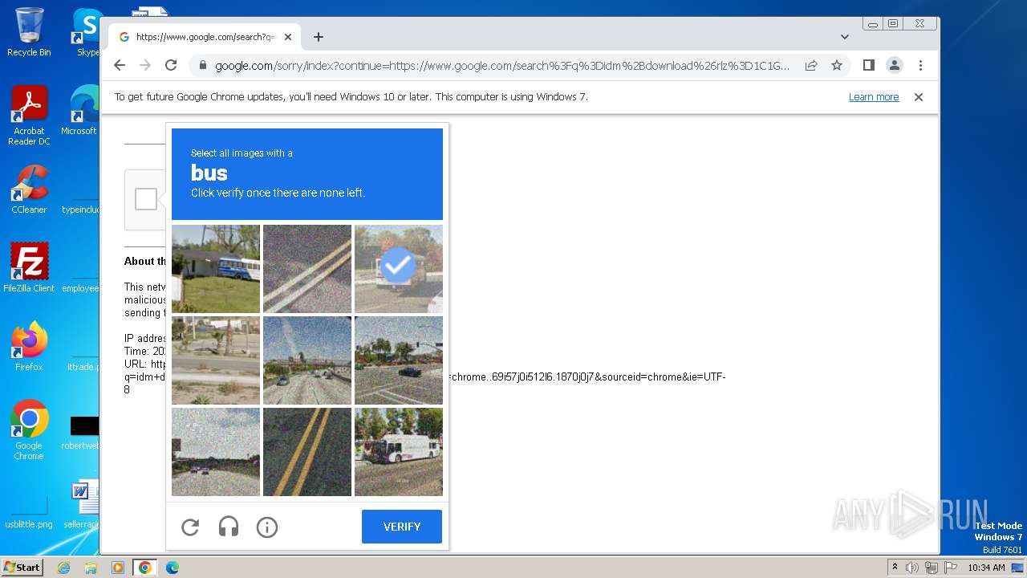Select the parking lot tile with a dark car
This screenshot has width=1027, height=578.
[x=399, y=360]
